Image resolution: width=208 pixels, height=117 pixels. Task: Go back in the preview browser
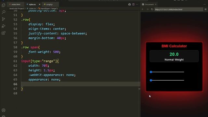click(143, 9)
